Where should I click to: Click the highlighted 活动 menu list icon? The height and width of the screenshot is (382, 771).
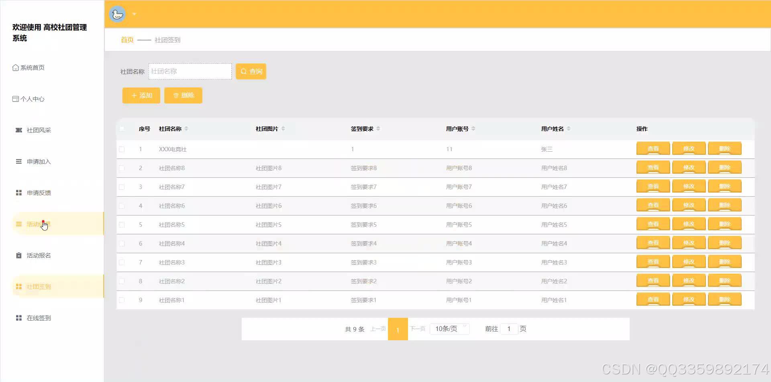pyautogui.click(x=18, y=224)
